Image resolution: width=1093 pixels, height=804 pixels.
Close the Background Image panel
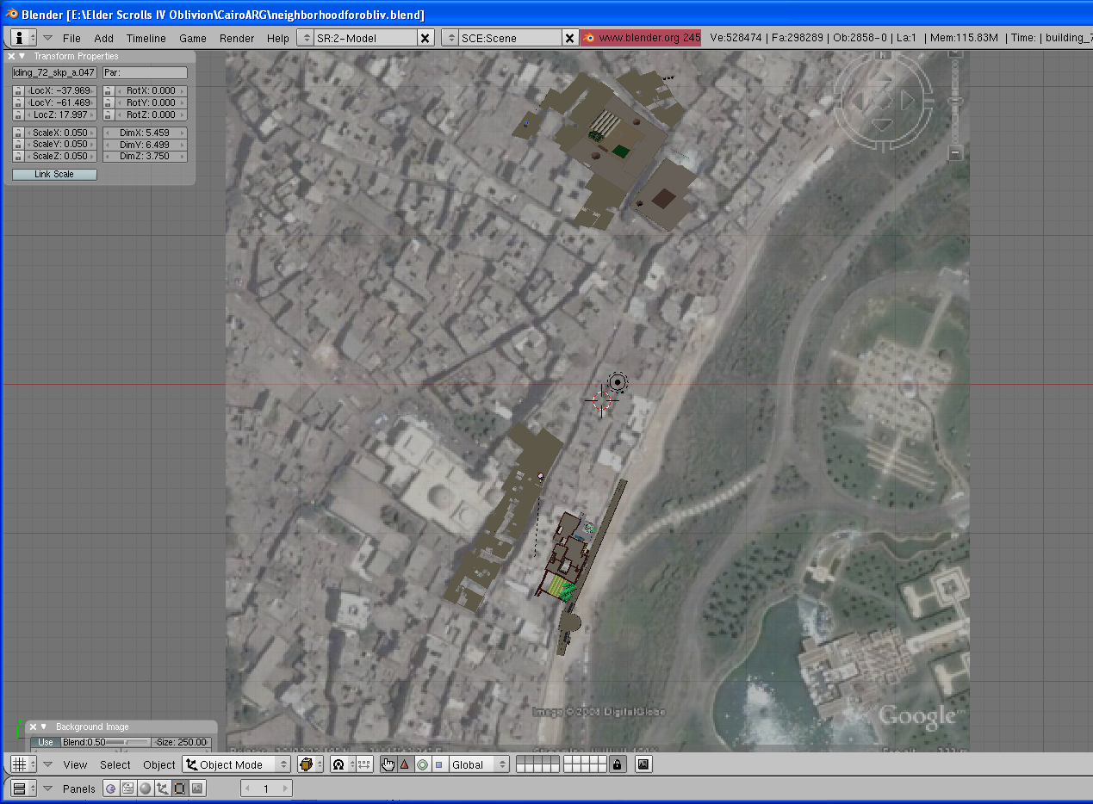[33, 727]
